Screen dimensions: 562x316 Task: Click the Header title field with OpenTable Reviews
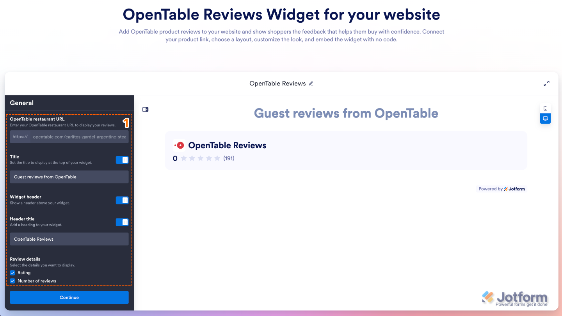(69, 239)
